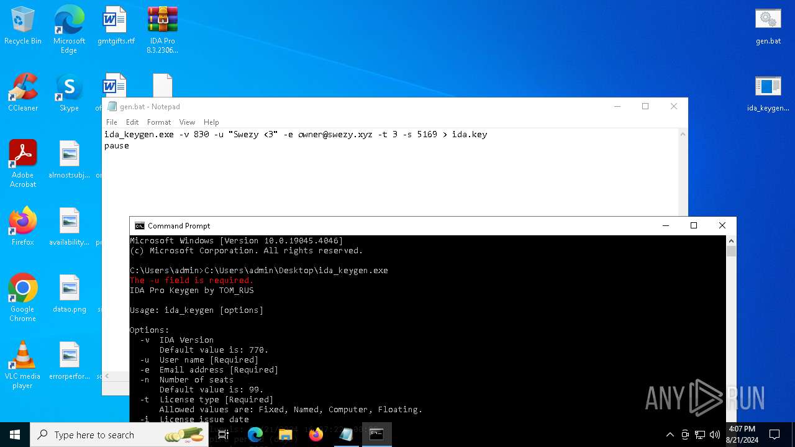Open Notepad's View menu
Screen dimensions: 795x447
(x=187, y=122)
